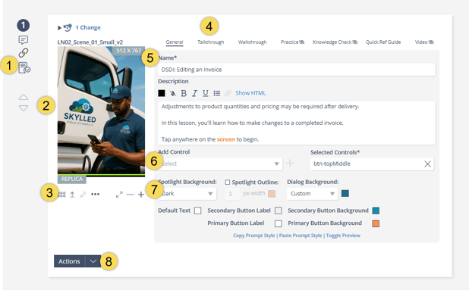
Task: Click the insert hyperlink icon in toolbar
Action: point(228,93)
